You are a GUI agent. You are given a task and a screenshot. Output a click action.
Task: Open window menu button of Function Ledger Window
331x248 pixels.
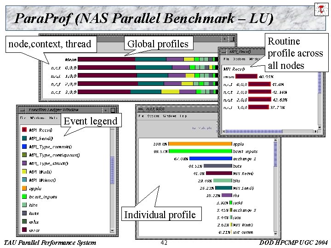[22, 110]
